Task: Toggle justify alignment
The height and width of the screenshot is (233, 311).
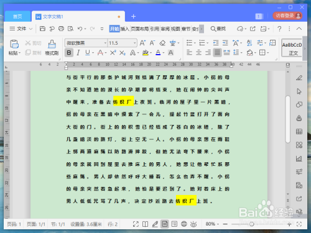Action: click(217, 53)
